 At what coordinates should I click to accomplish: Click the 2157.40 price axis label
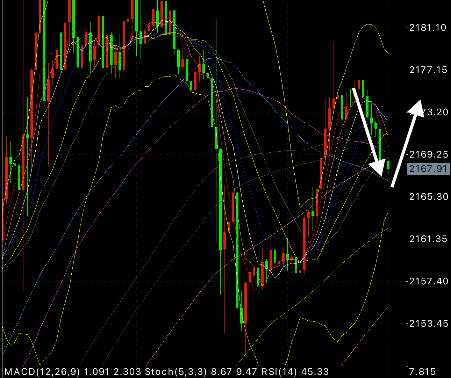(429, 281)
